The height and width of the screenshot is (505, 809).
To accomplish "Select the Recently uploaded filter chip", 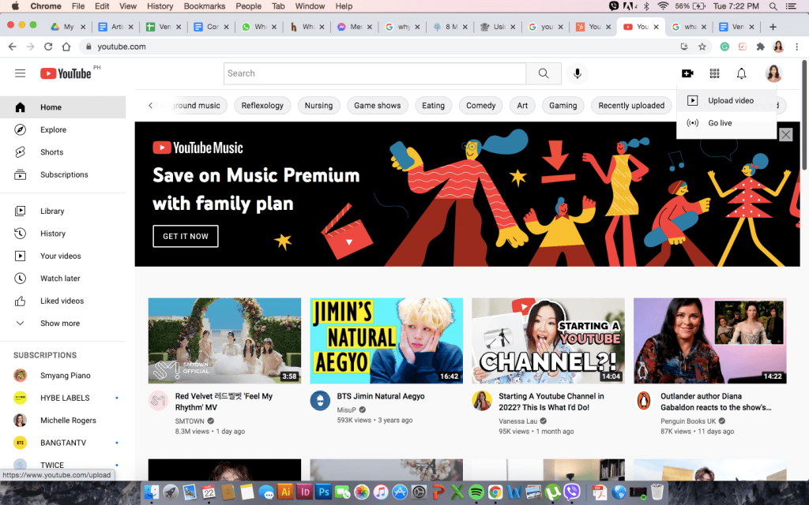I will point(630,105).
